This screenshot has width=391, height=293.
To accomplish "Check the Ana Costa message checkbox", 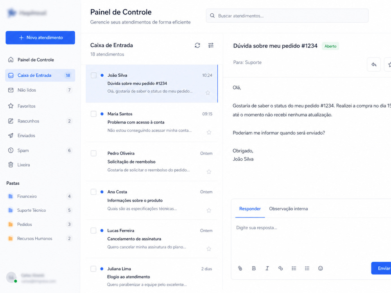I will click(93, 192).
